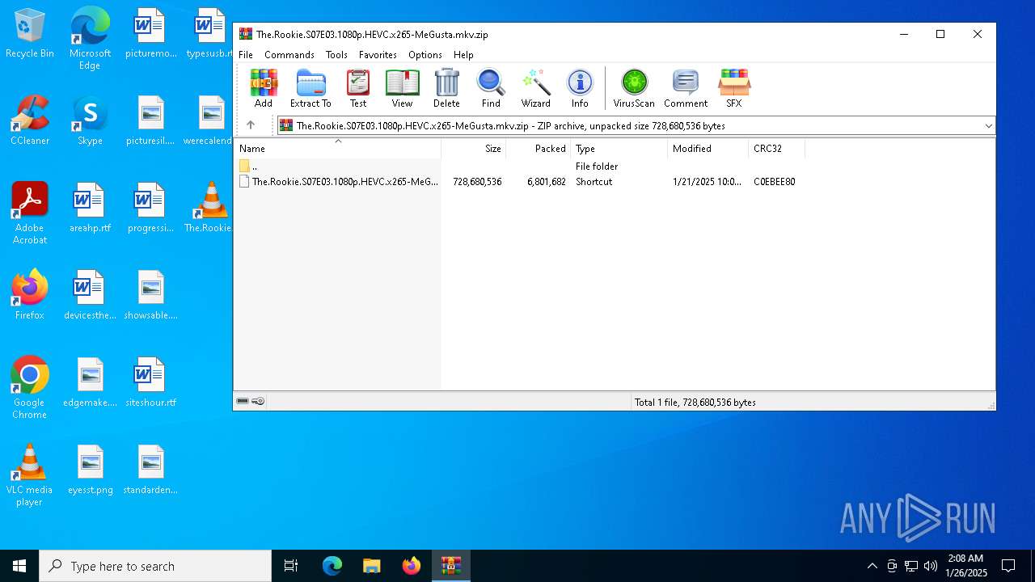Open the Find search tool
This screenshot has height=582, width=1035.
tap(491, 88)
